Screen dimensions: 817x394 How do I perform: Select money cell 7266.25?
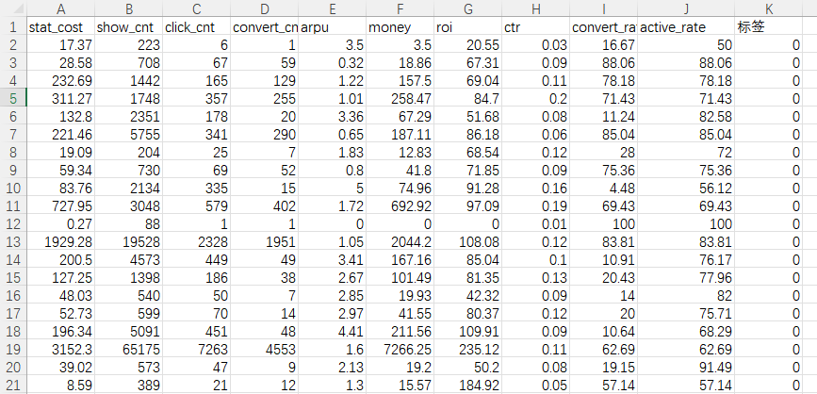400,349
